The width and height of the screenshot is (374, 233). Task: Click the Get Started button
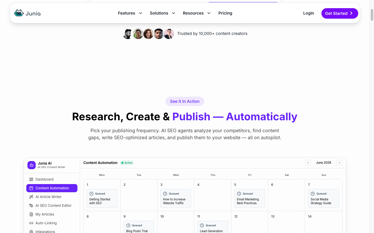[340, 13]
